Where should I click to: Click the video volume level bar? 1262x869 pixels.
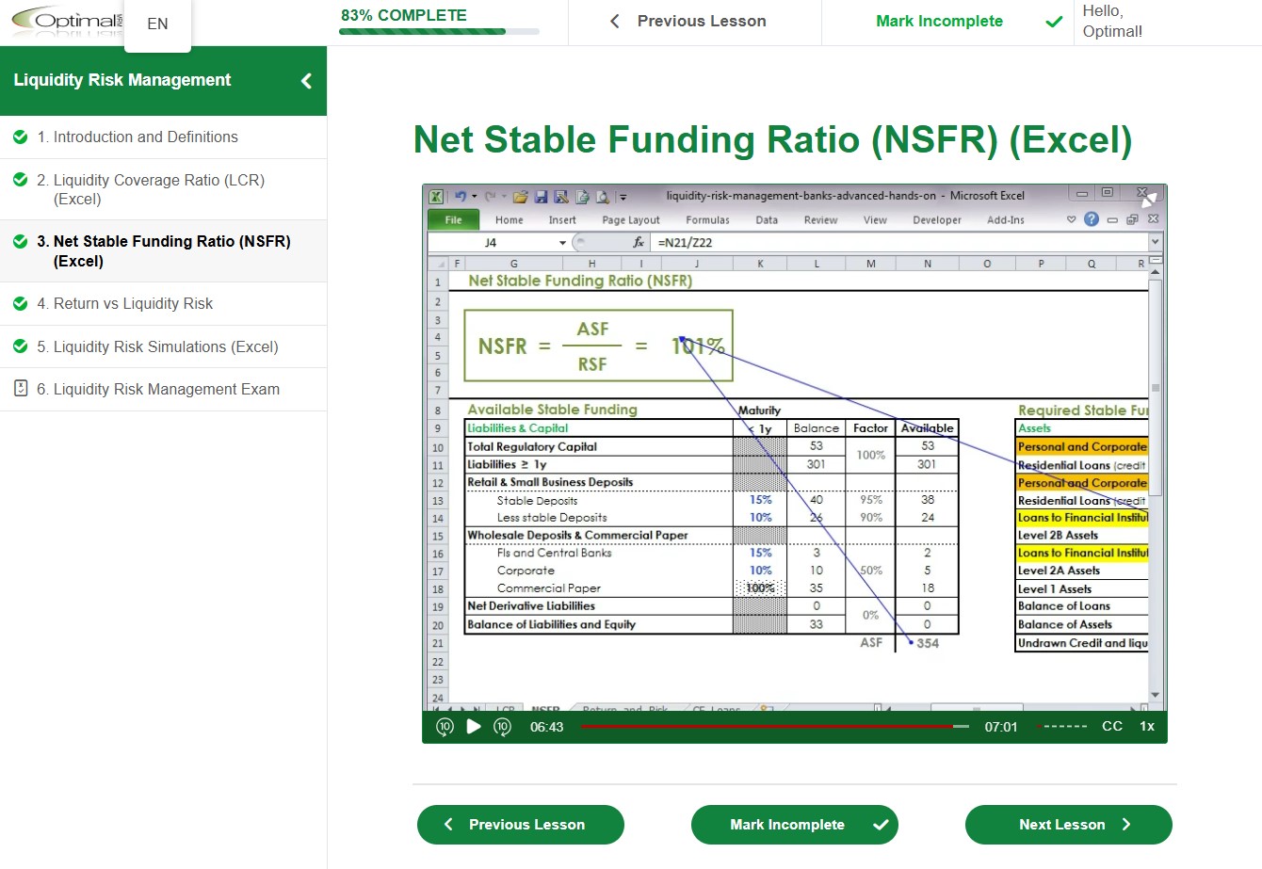1062,727
